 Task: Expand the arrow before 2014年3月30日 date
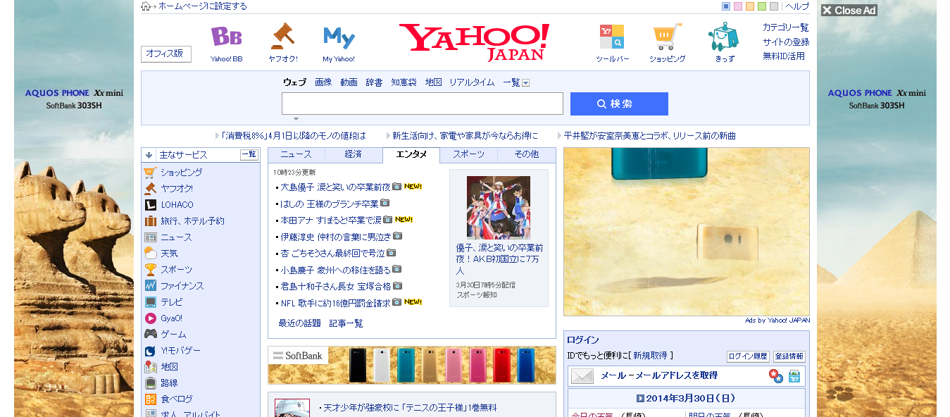point(640,399)
